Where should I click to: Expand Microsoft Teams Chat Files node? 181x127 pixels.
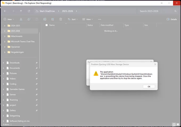tap(5, 42)
